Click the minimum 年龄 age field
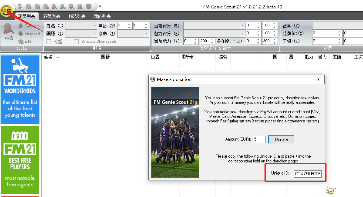The height and width of the screenshot is (197, 363). coord(124,26)
